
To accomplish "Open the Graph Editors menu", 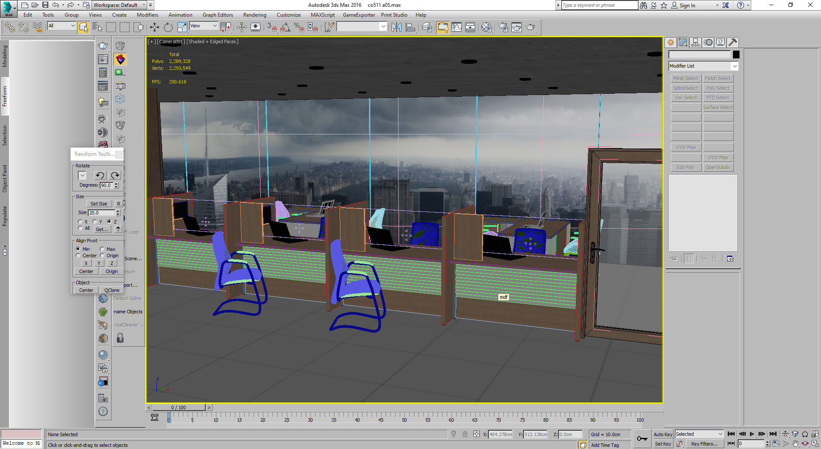I will pos(218,15).
